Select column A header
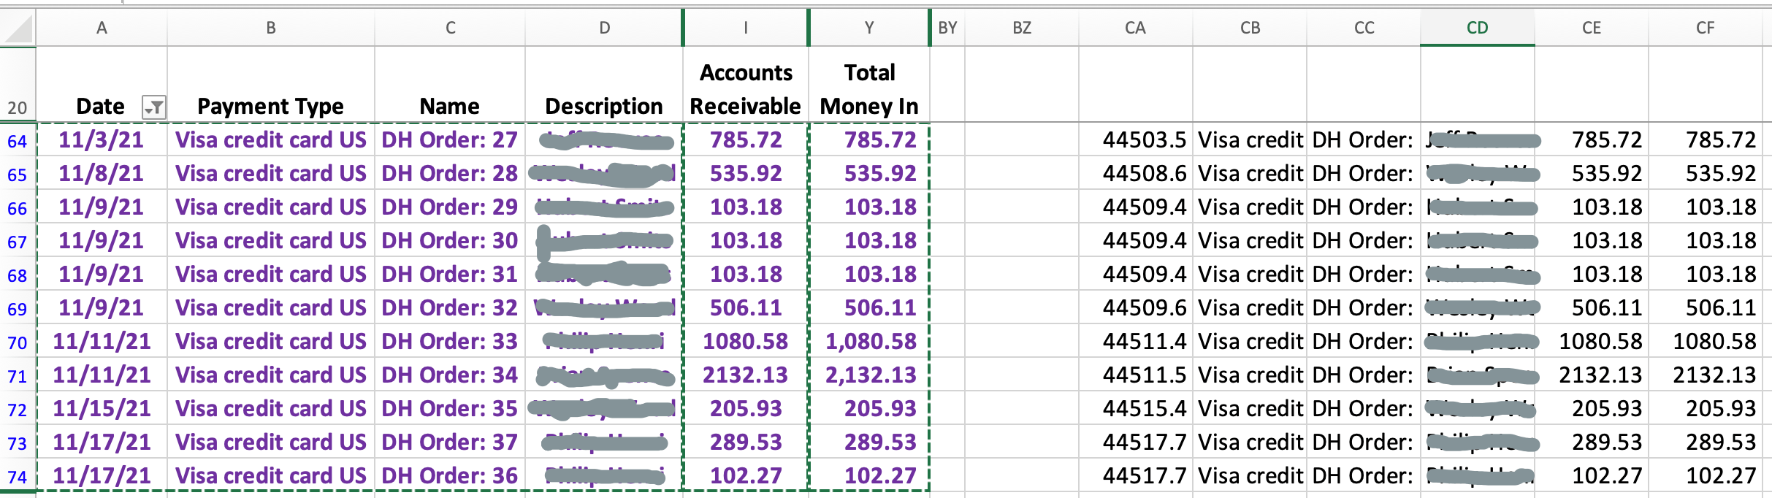Screen dimensions: 1772x498 [102, 28]
